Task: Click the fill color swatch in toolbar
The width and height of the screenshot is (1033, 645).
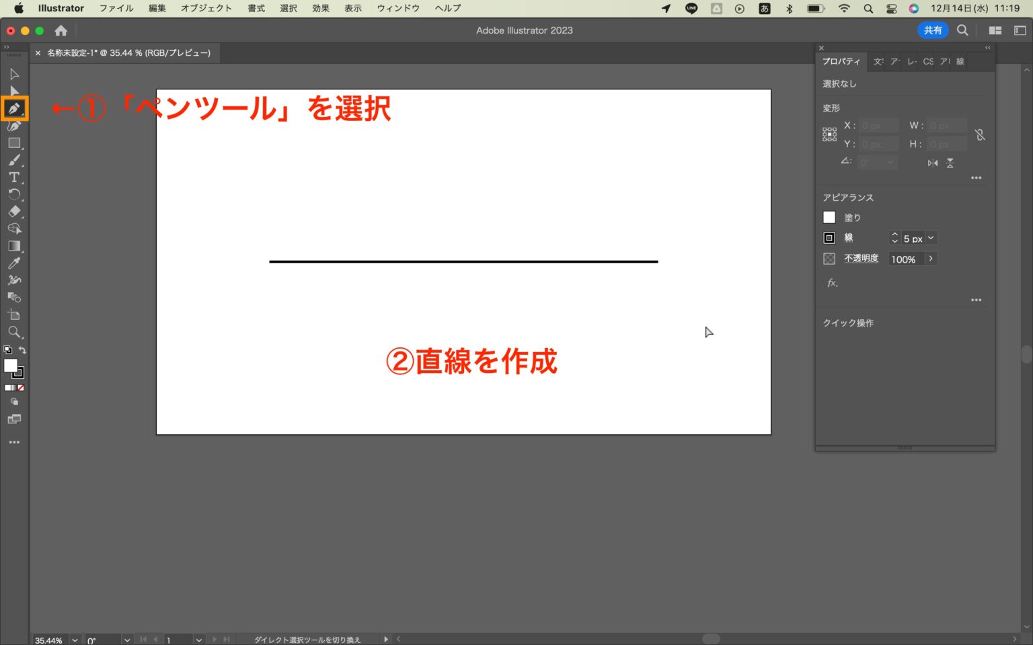Action: [11, 365]
